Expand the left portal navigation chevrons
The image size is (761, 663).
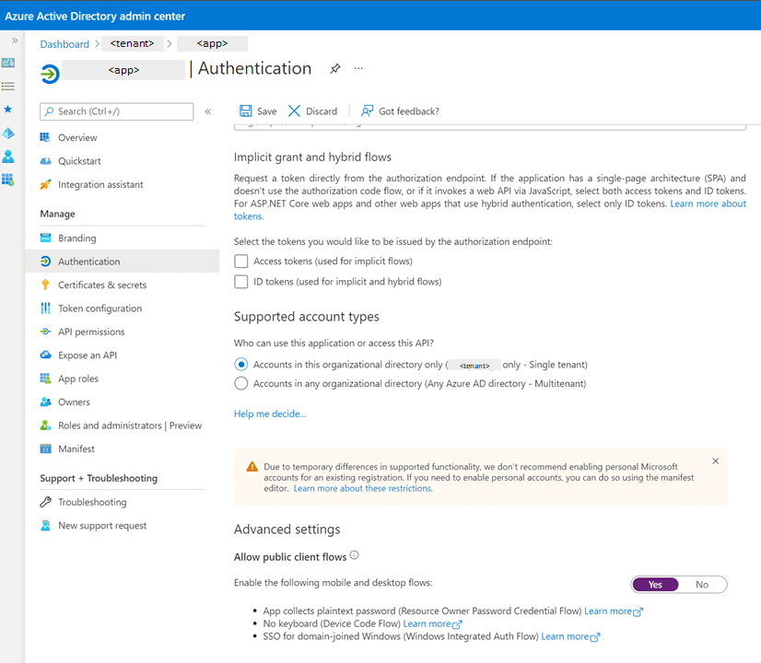[x=15, y=41]
